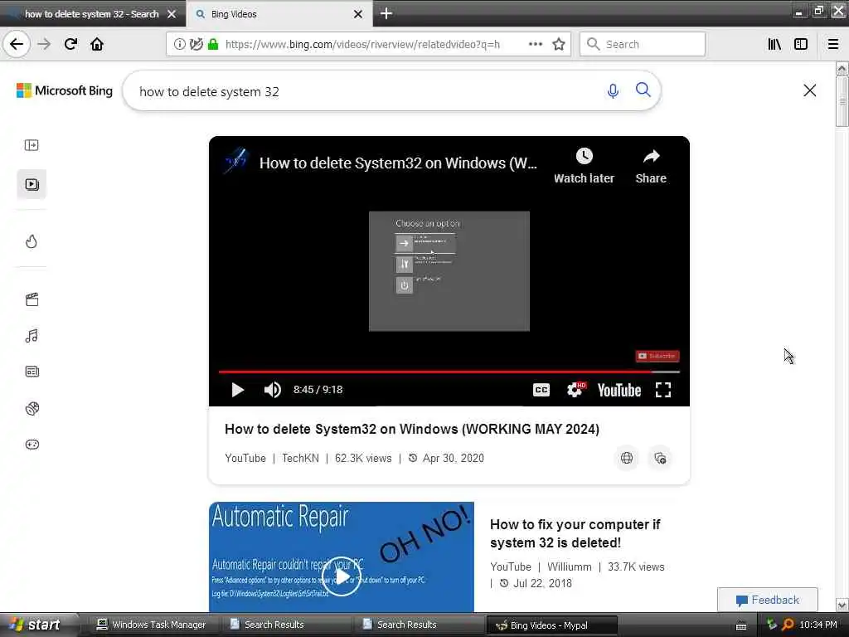Viewport: 849px width, 637px height.
Task: Open the 'How to delete System32 on Windows (WORKING MAY 2024)' heading
Action: [x=411, y=429]
